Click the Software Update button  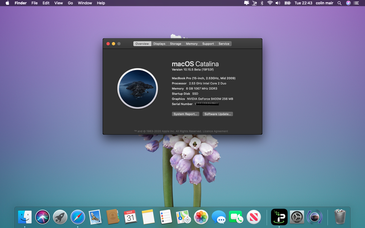click(x=218, y=114)
